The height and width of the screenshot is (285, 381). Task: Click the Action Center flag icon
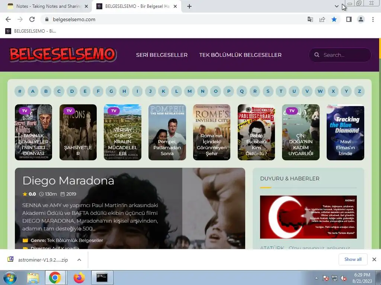[x=326, y=278]
